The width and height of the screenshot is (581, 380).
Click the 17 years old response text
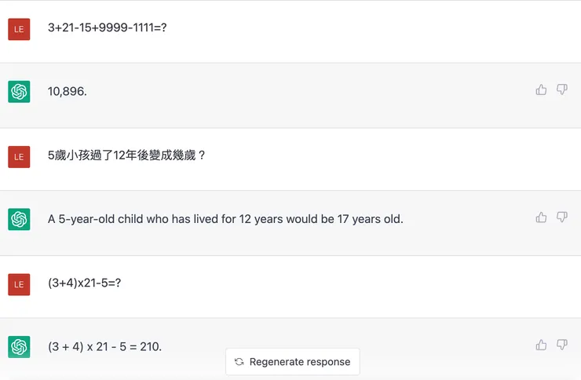[x=225, y=219]
